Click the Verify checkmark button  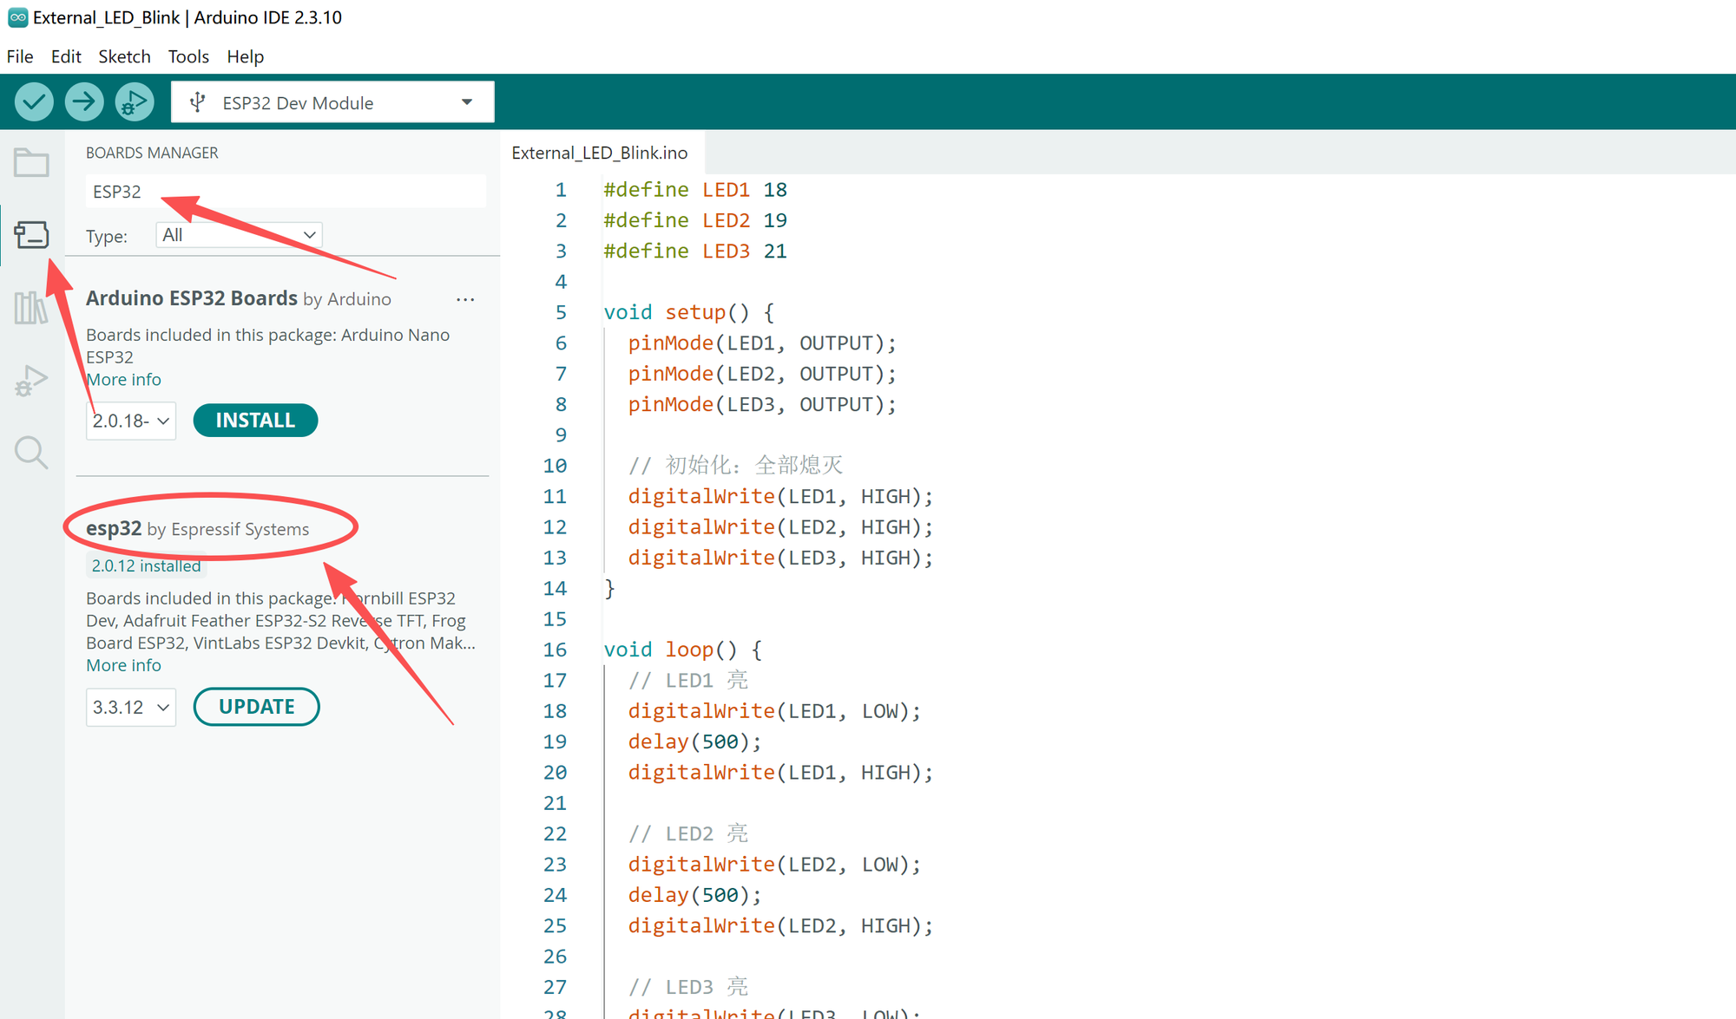(34, 102)
